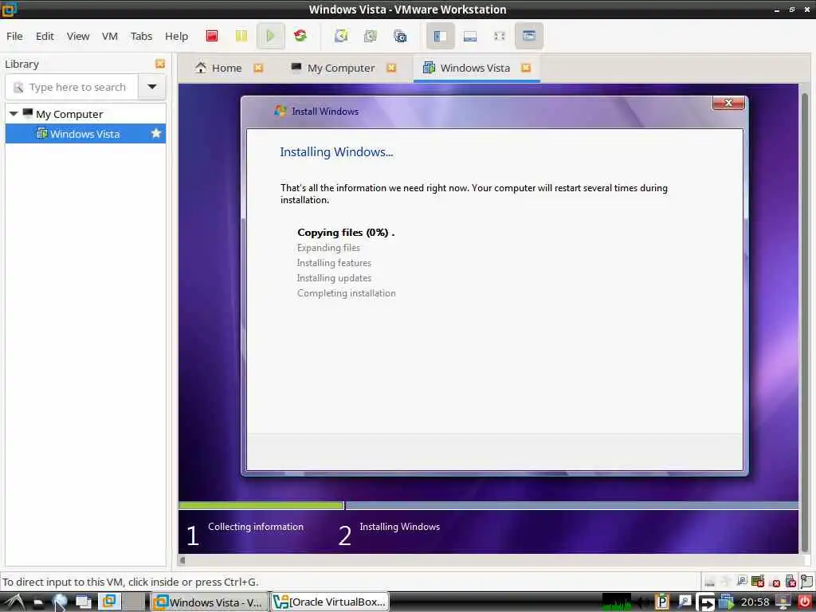Screen dimensions: 816x612
Task: Click the file manager taskbar launcher icon
Action: pos(38,602)
